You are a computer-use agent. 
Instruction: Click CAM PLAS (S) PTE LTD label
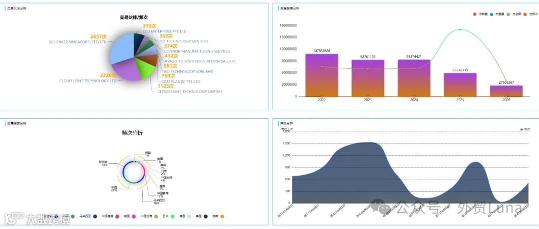[181, 81]
